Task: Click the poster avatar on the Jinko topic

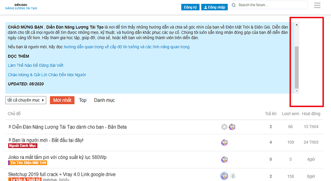Action: (225, 159)
